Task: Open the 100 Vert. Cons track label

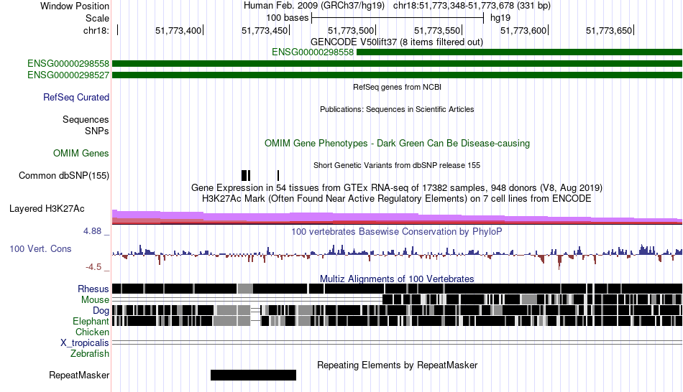Action: 40,248
